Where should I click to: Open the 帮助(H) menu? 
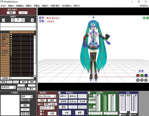click(77, 6)
